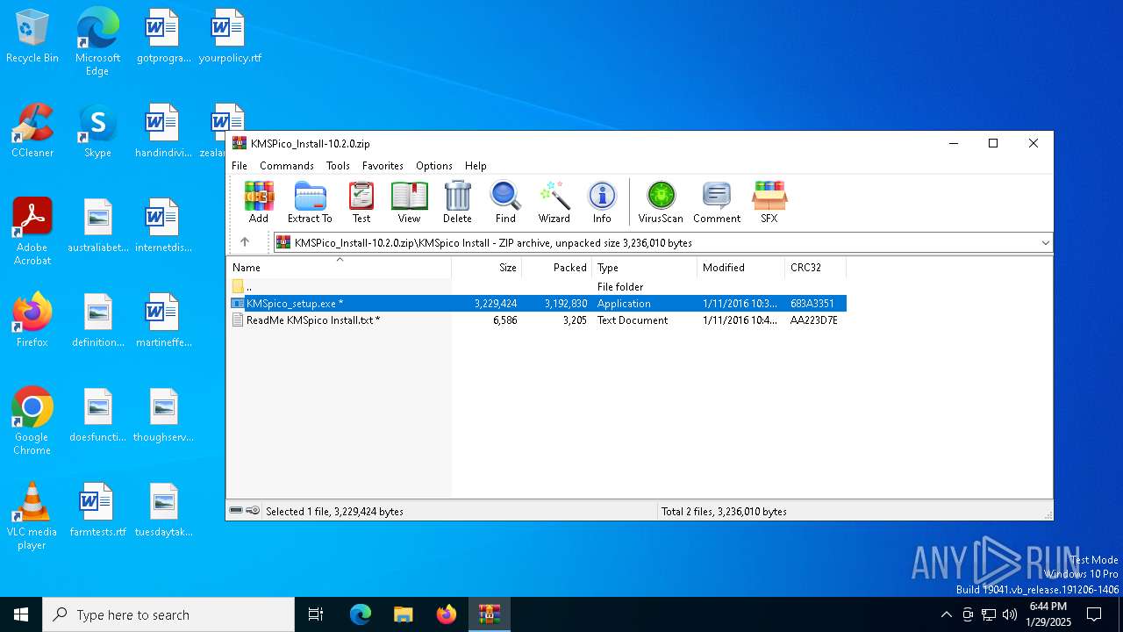
Task: Open Firefox from the taskbar
Action: click(x=447, y=614)
